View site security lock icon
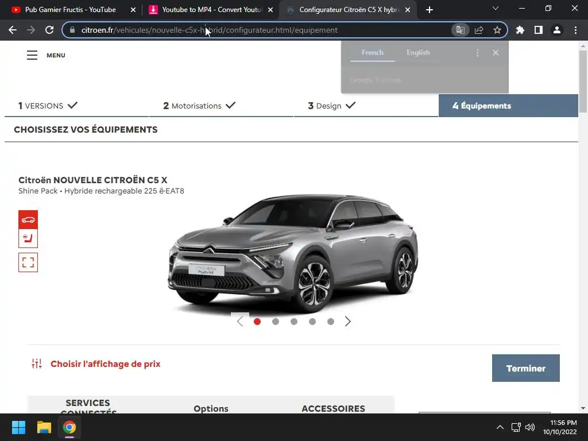This screenshot has height=441, width=588. tap(72, 30)
